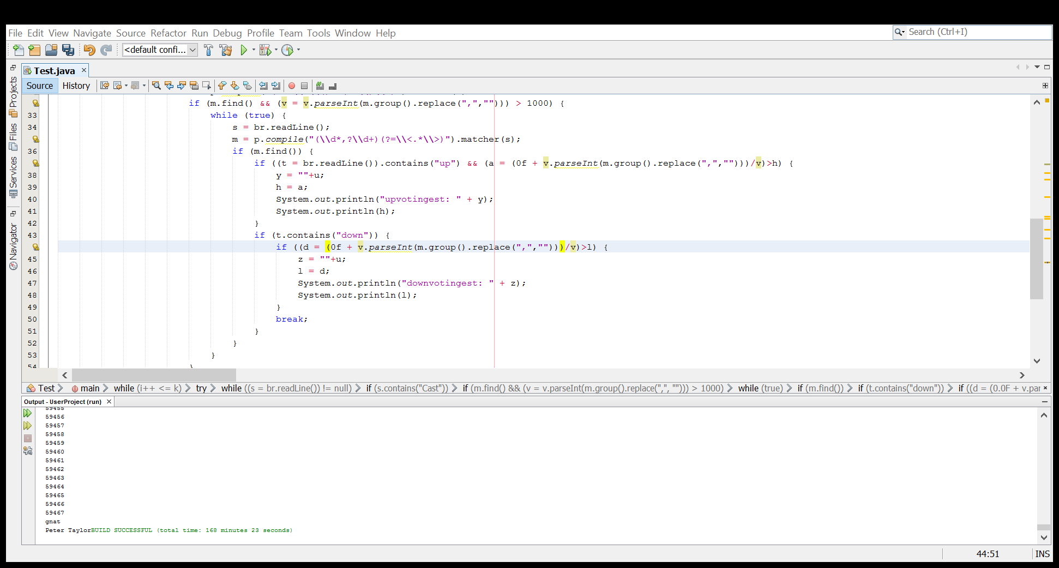
Task: Open the Files side panel
Action: pyautogui.click(x=13, y=137)
